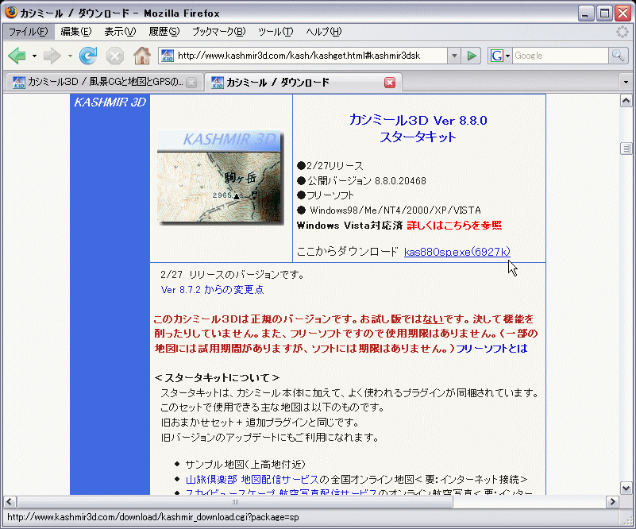The height and width of the screenshot is (529, 636).
Task: Click the KASHMIR 3D sidebar logo
Action: coord(110,102)
